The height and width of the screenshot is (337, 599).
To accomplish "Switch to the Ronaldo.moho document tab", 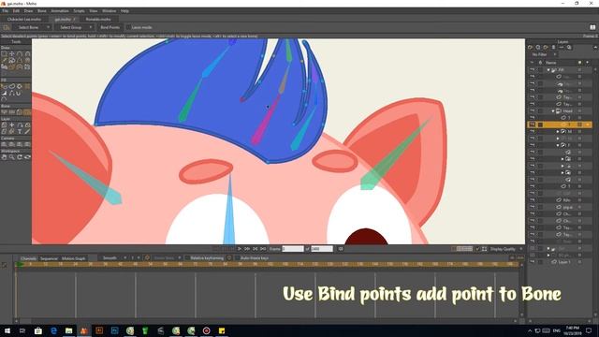I will pos(98,19).
